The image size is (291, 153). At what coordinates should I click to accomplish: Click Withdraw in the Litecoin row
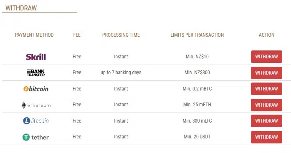click(x=266, y=121)
